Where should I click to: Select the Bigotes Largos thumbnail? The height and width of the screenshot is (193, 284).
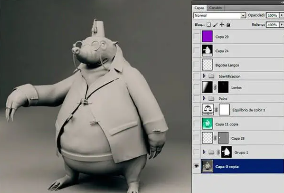click(207, 65)
